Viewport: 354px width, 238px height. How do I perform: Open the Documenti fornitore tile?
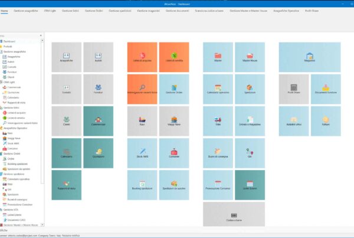[326, 89]
